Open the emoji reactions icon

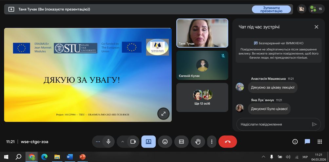point(165,142)
